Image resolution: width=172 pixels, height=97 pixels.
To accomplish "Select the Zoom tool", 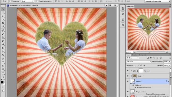I will pos(3,77).
